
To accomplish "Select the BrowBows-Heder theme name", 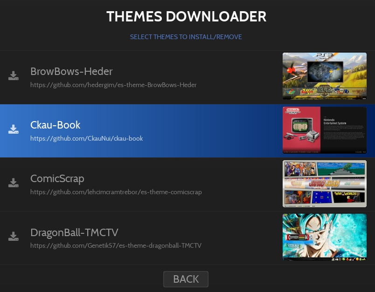I will (x=71, y=72).
